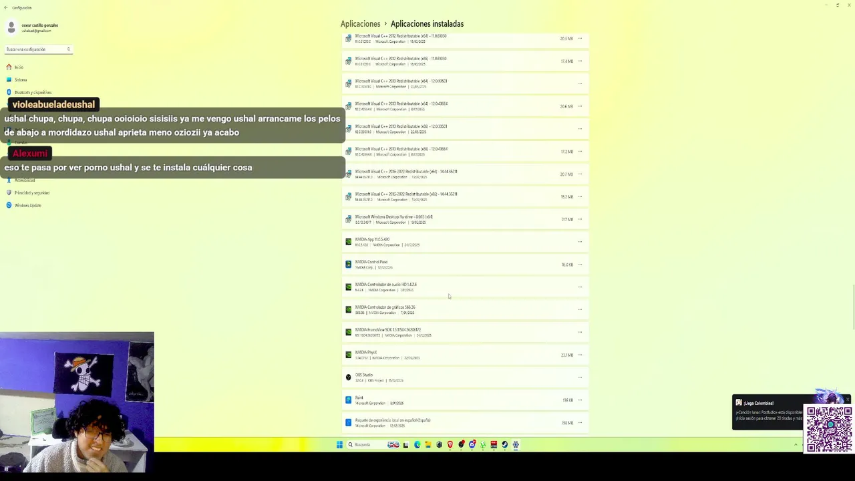
Task: Select the 'NVIDIA PhysX' entry name
Action: (x=366, y=352)
